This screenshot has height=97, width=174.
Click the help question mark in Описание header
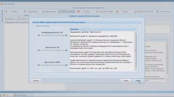(135, 29)
